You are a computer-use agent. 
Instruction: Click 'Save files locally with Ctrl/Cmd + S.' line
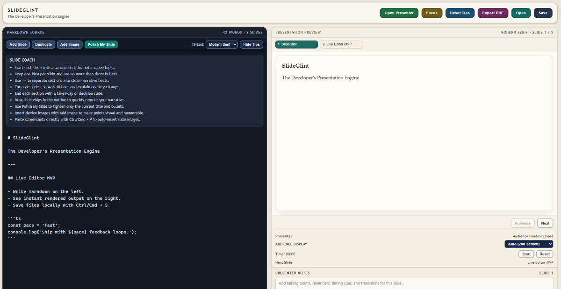click(x=59, y=205)
